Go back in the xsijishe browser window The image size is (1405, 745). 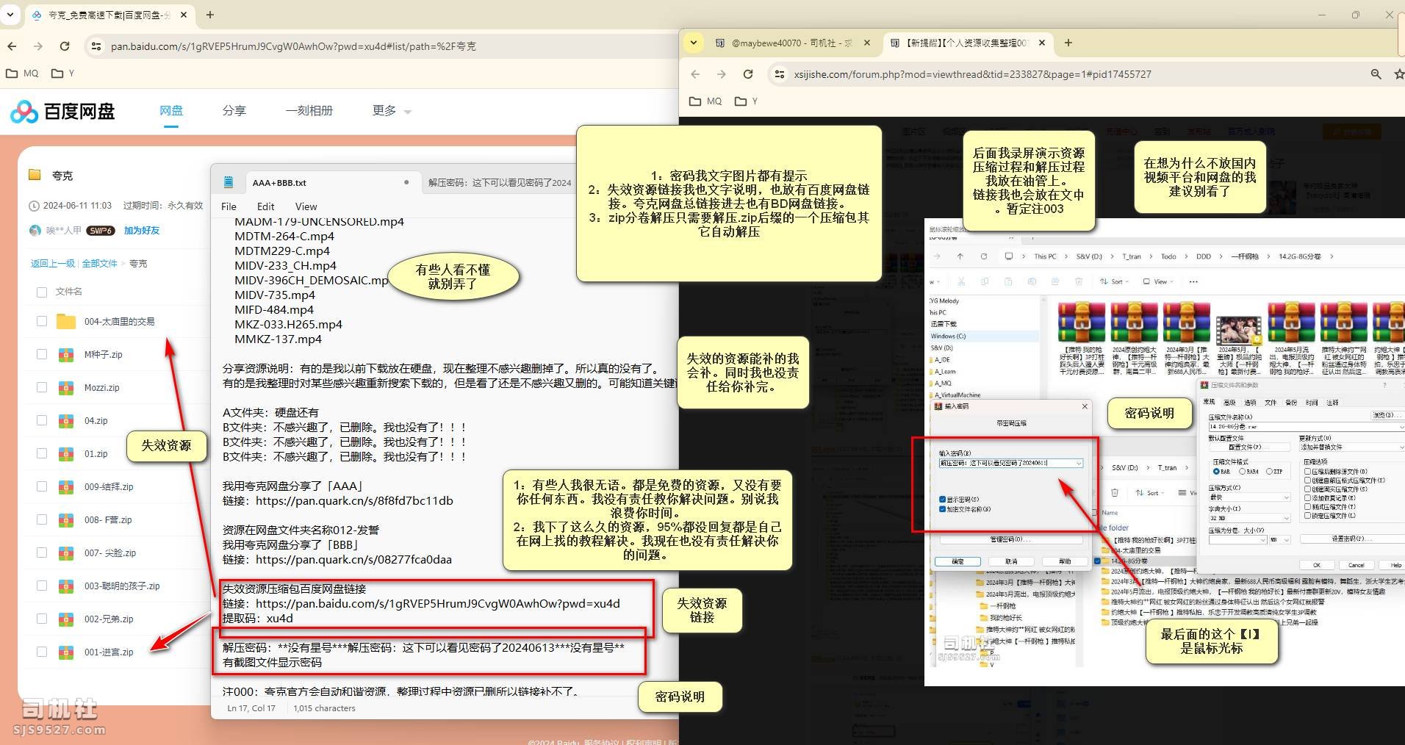point(695,74)
